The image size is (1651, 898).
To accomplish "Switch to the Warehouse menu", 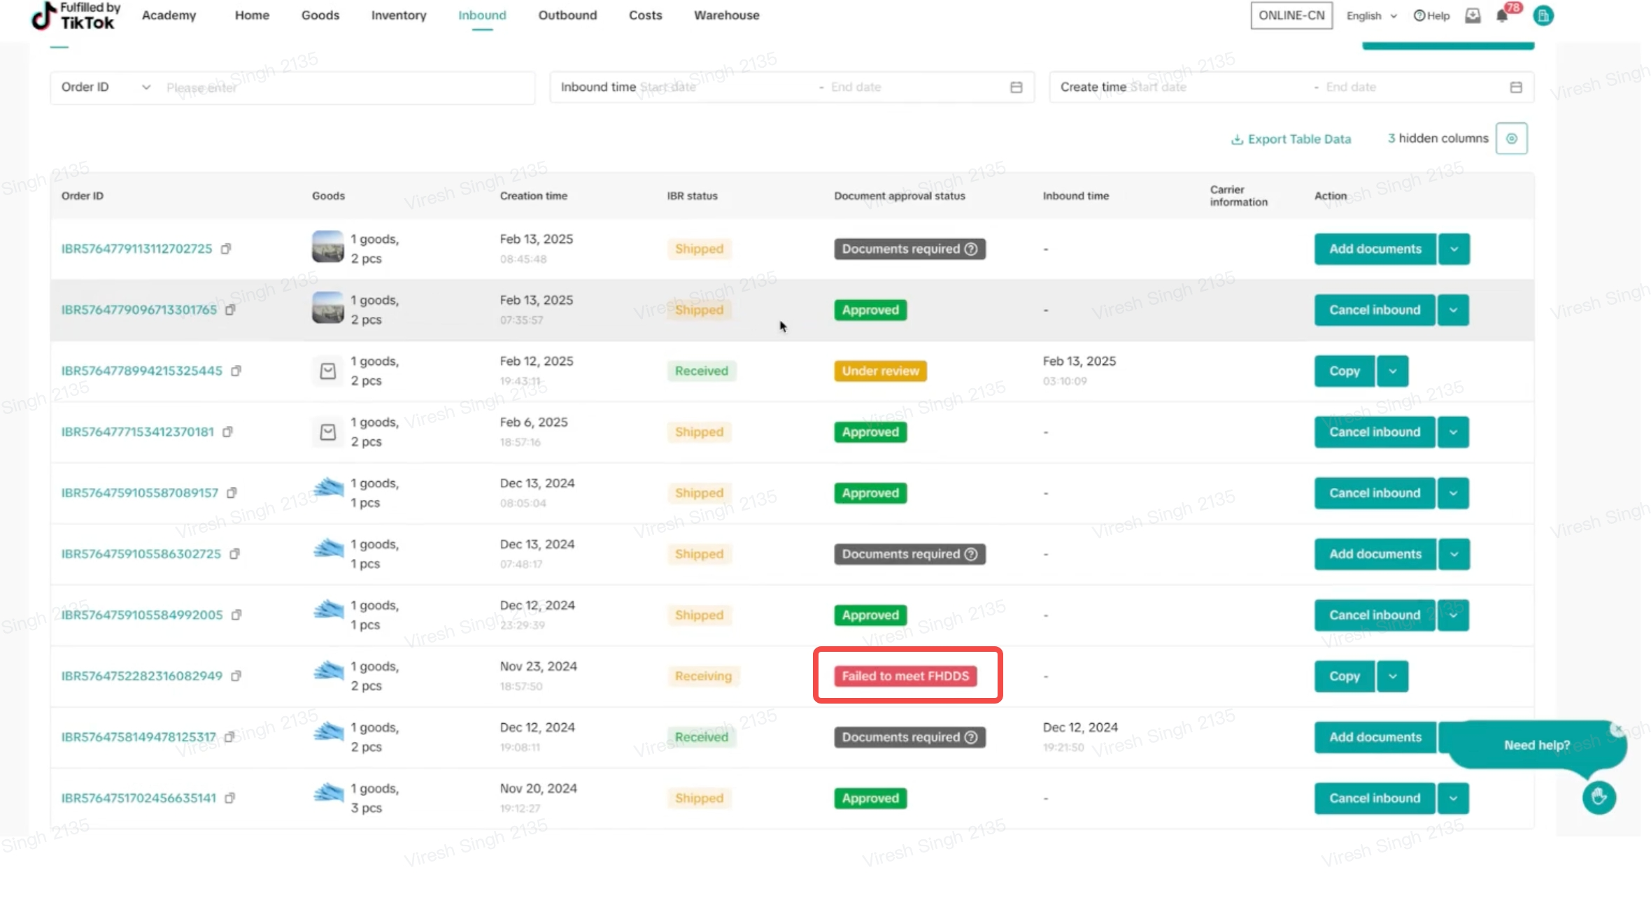I will click(x=726, y=15).
